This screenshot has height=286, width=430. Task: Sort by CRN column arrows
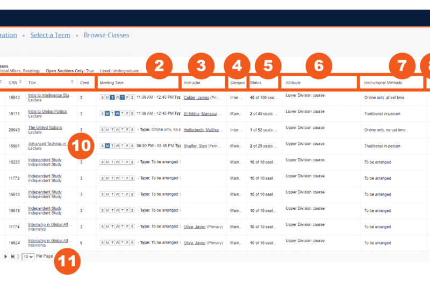click(20, 82)
